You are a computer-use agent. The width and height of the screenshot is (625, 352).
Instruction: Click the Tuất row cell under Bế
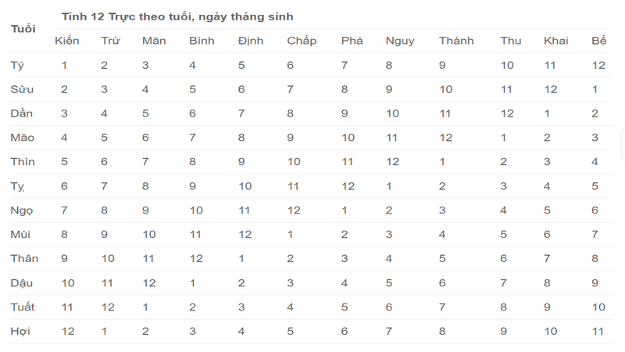point(598,307)
